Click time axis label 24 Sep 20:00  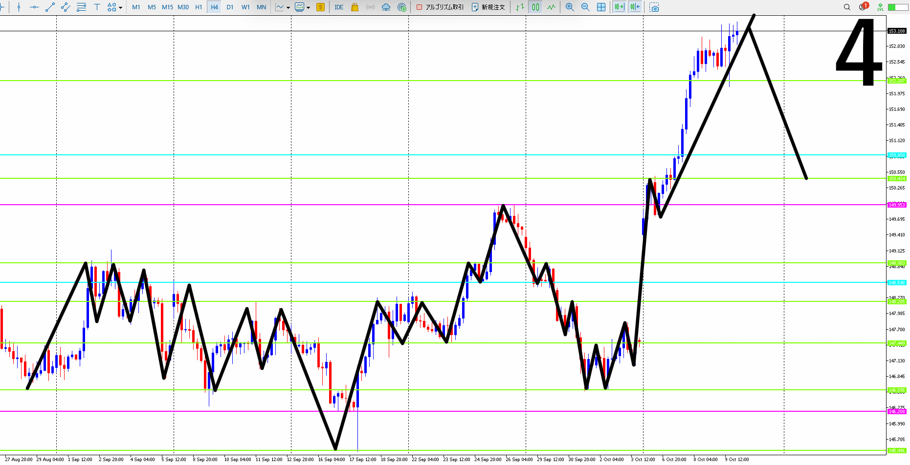click(x=488, y=459)
